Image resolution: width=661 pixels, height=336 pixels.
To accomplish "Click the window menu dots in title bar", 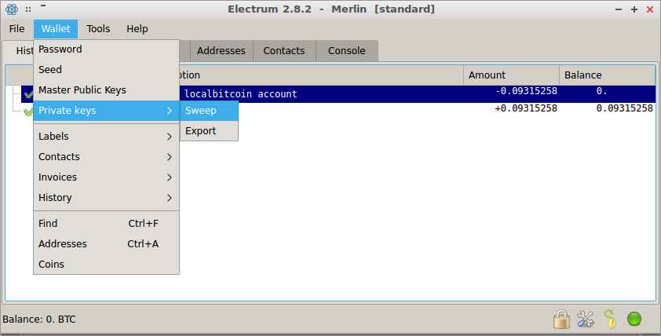I will coord(27,9).
